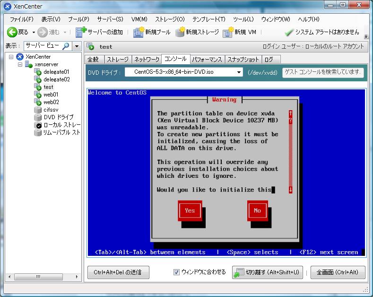Click the window resize grip in status bar

365,289
